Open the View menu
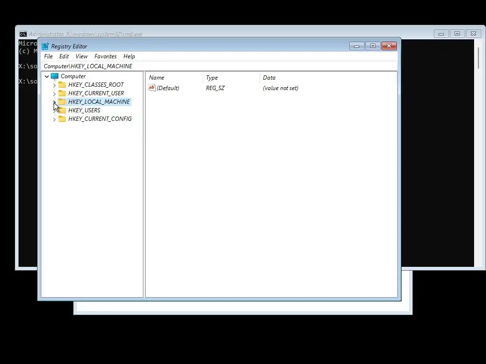The image size is (486, 364). (x=82, y=56)
